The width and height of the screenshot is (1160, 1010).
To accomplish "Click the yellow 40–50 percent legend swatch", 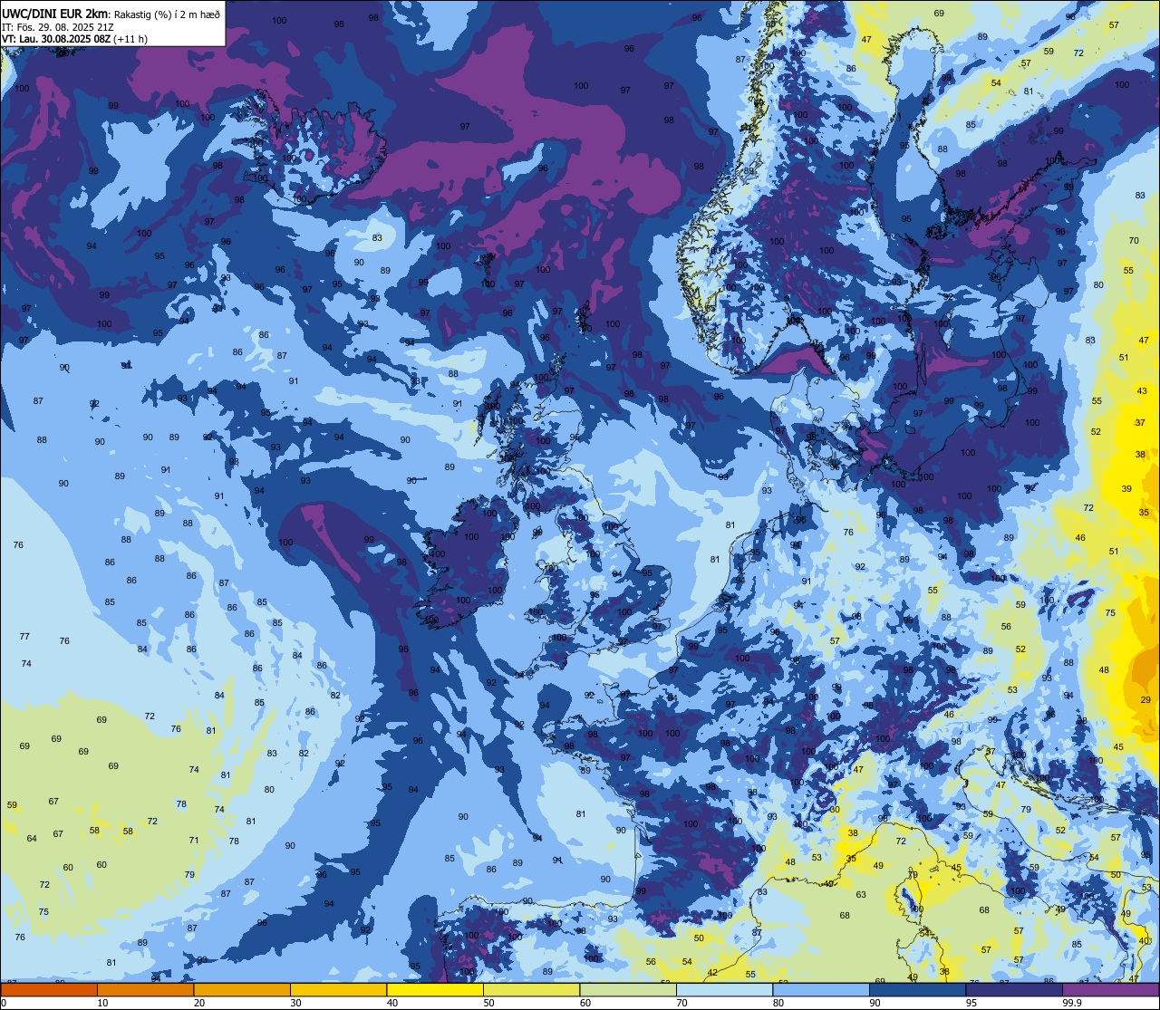I will point(435,989).
